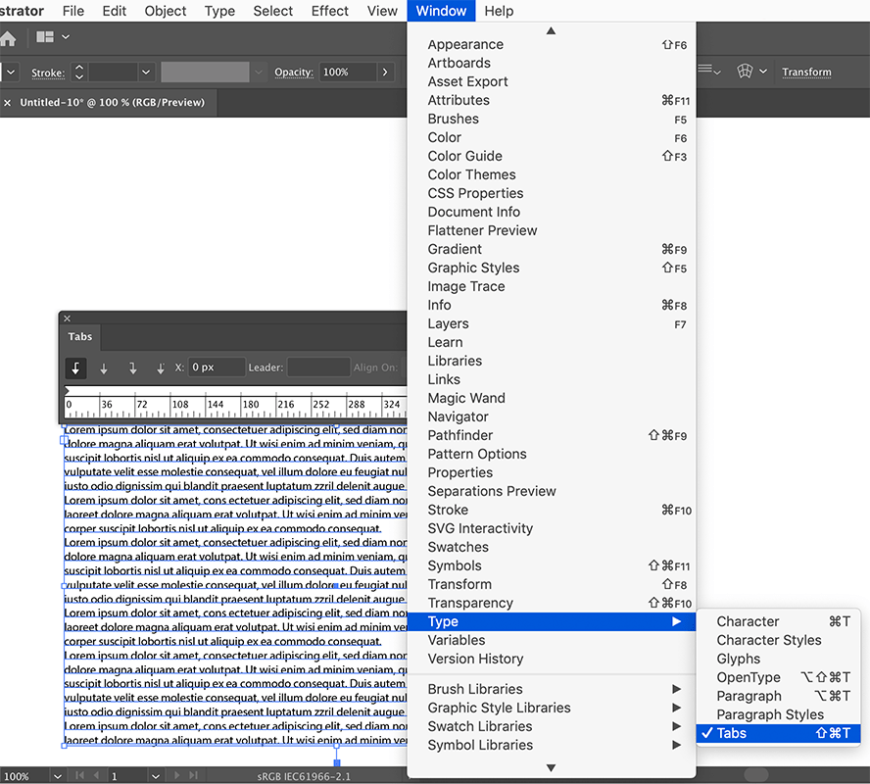The width and height of the screenshot is (870, 784).
Task: Open the Opacity options arrow
Action: click(385, 72)
